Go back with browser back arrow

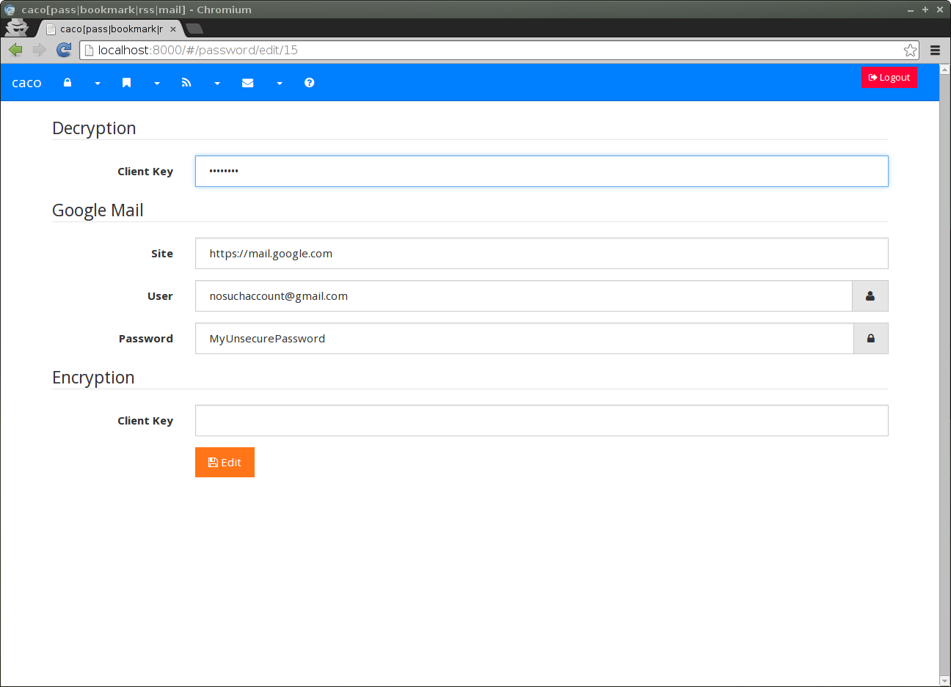point(16,50)
